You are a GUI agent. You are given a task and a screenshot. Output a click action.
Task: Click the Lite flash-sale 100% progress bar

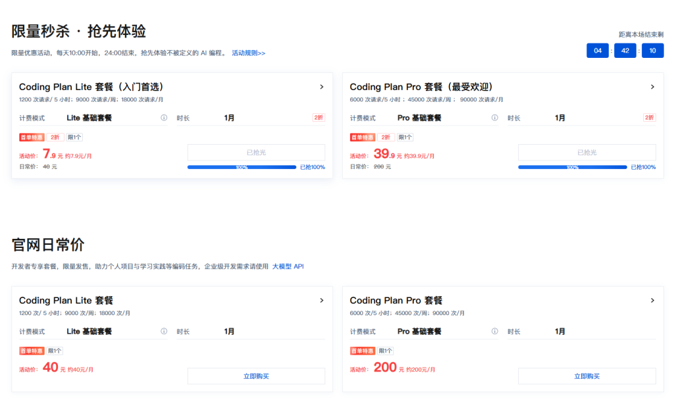[x=242, y=167]
